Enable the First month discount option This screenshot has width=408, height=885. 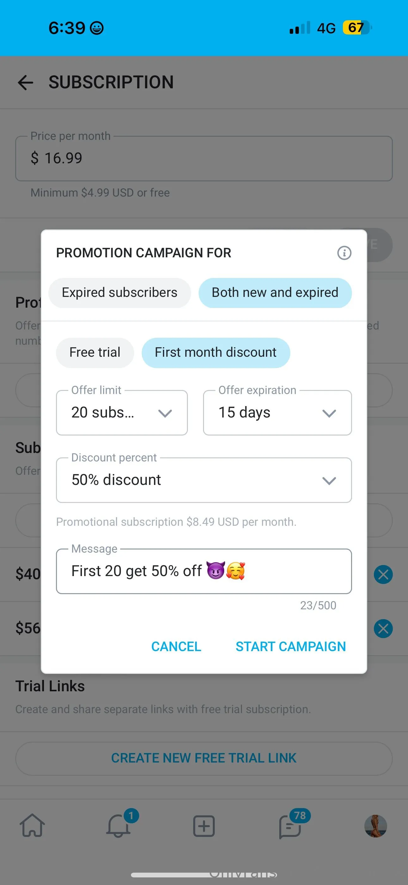pos(216,352)
